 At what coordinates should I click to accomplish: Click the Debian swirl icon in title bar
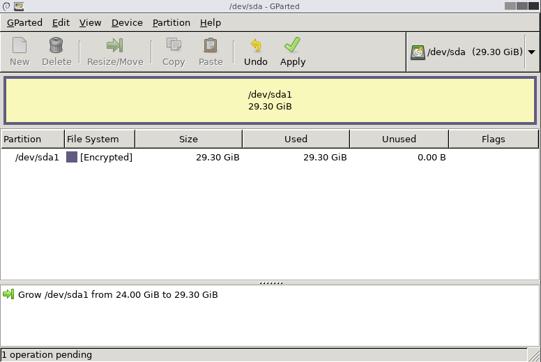[6, 6]
